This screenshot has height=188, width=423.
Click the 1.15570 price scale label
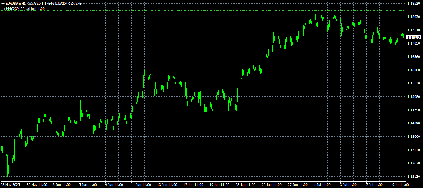point(414,83)
